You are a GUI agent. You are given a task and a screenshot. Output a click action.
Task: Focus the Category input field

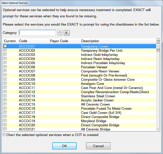37,33
